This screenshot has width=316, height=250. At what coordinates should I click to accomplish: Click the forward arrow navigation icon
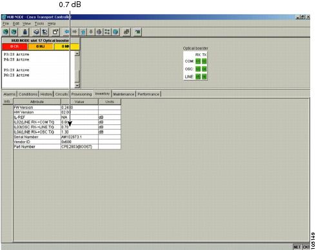pyautogui.click(x=75, y=32)
